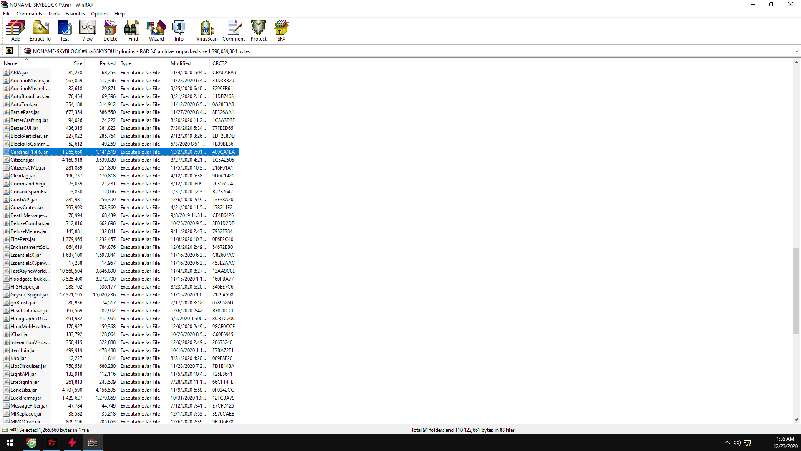Open the Find tool
The image size is (801, 451).
pos(133,31)
